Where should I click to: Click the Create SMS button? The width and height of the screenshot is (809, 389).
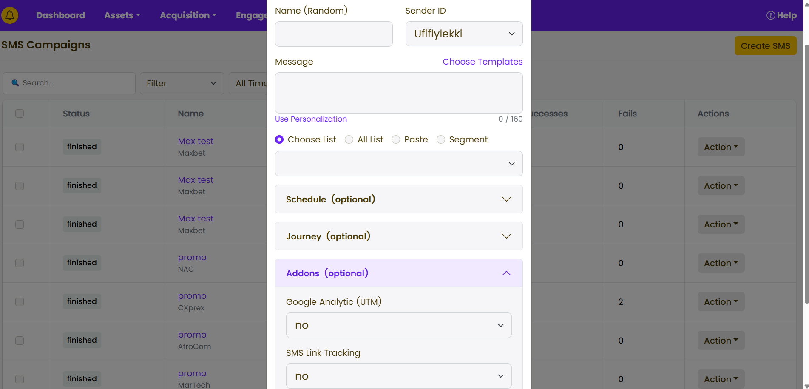(765, 46)
